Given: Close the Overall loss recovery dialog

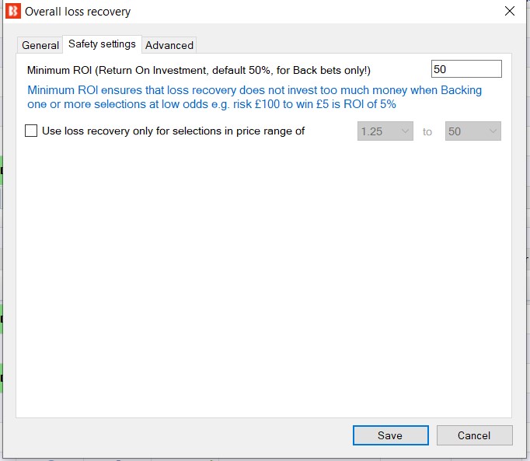Looking at the screenshot, I should pos(509,11).
